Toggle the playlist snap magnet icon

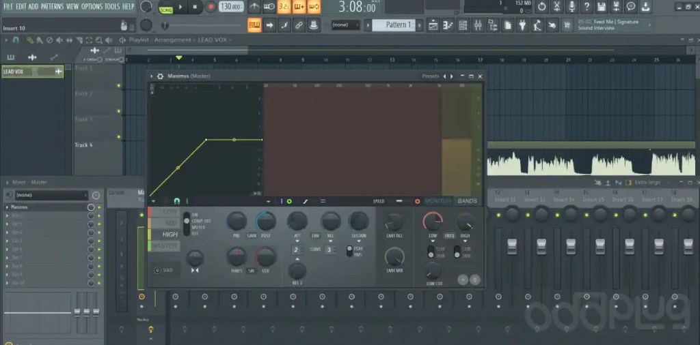tap(16, 40)
